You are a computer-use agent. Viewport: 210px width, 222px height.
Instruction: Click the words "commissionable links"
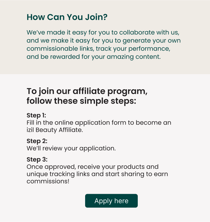[x=60, y=49]
